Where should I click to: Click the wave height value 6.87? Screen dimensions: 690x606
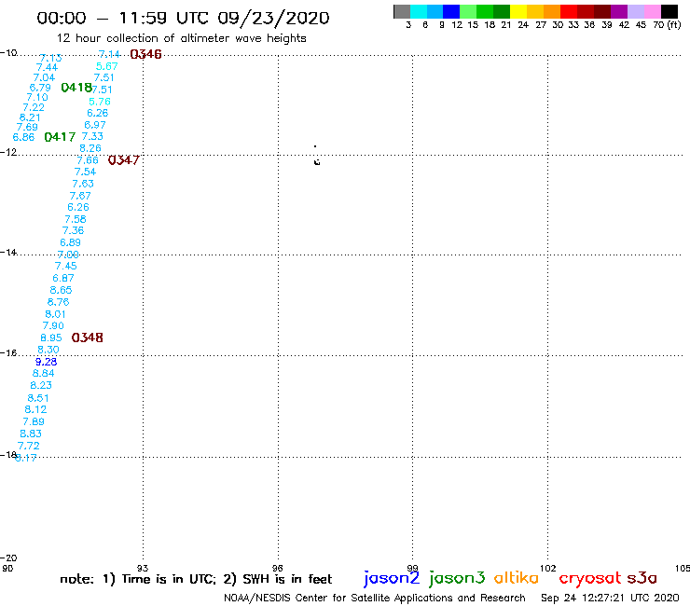tap(62, 278)
